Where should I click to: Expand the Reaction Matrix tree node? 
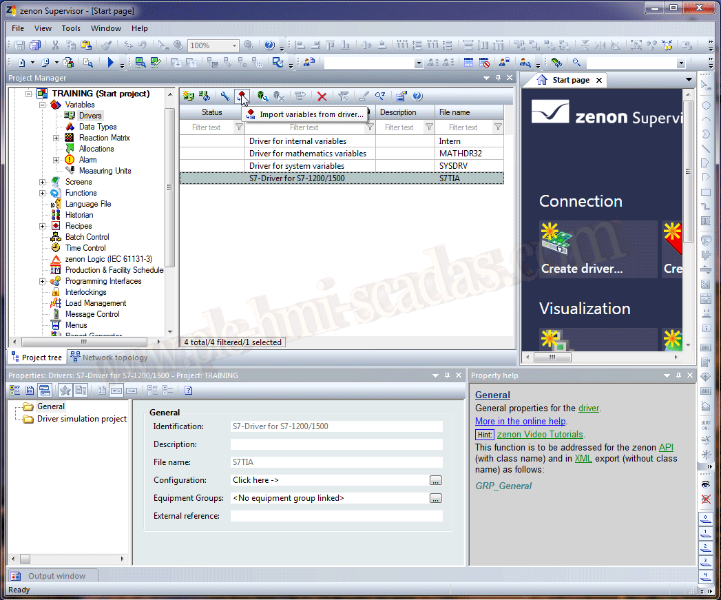[x=56, y=138]
